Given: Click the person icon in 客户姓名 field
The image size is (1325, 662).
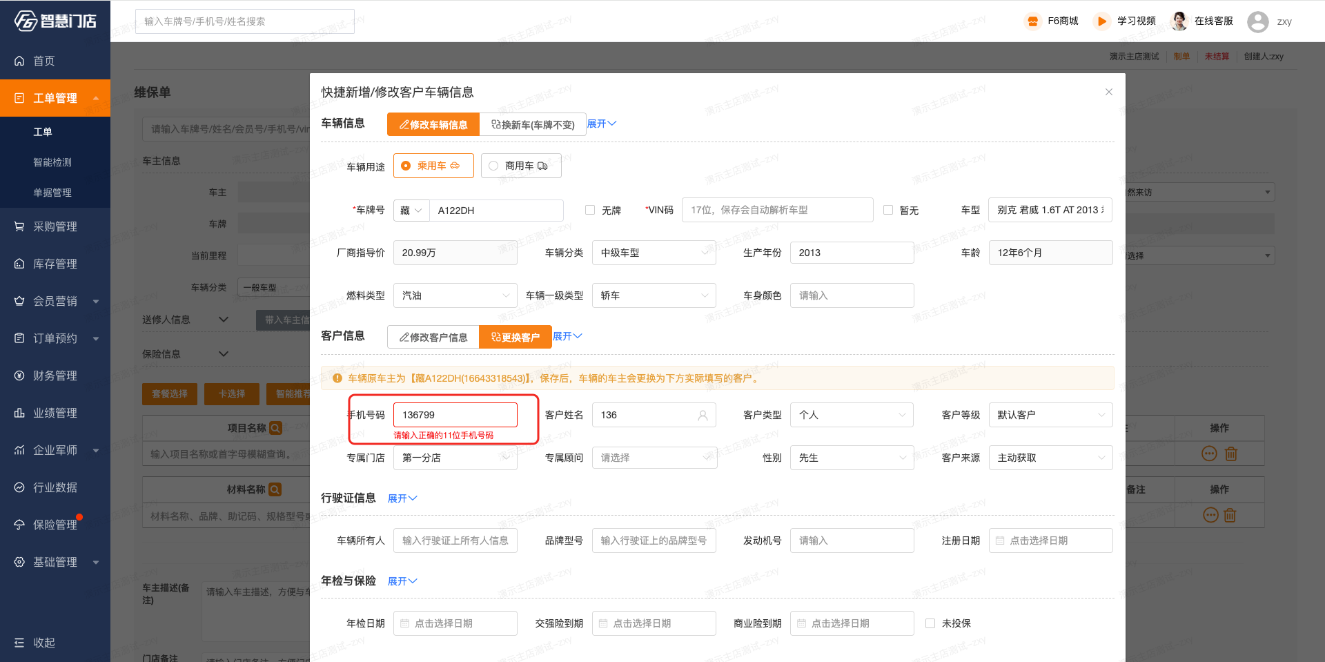Looking at the screenshot, I should click(x=703, y=415).
